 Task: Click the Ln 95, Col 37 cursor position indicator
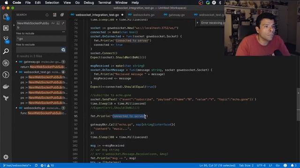point(217,165)
